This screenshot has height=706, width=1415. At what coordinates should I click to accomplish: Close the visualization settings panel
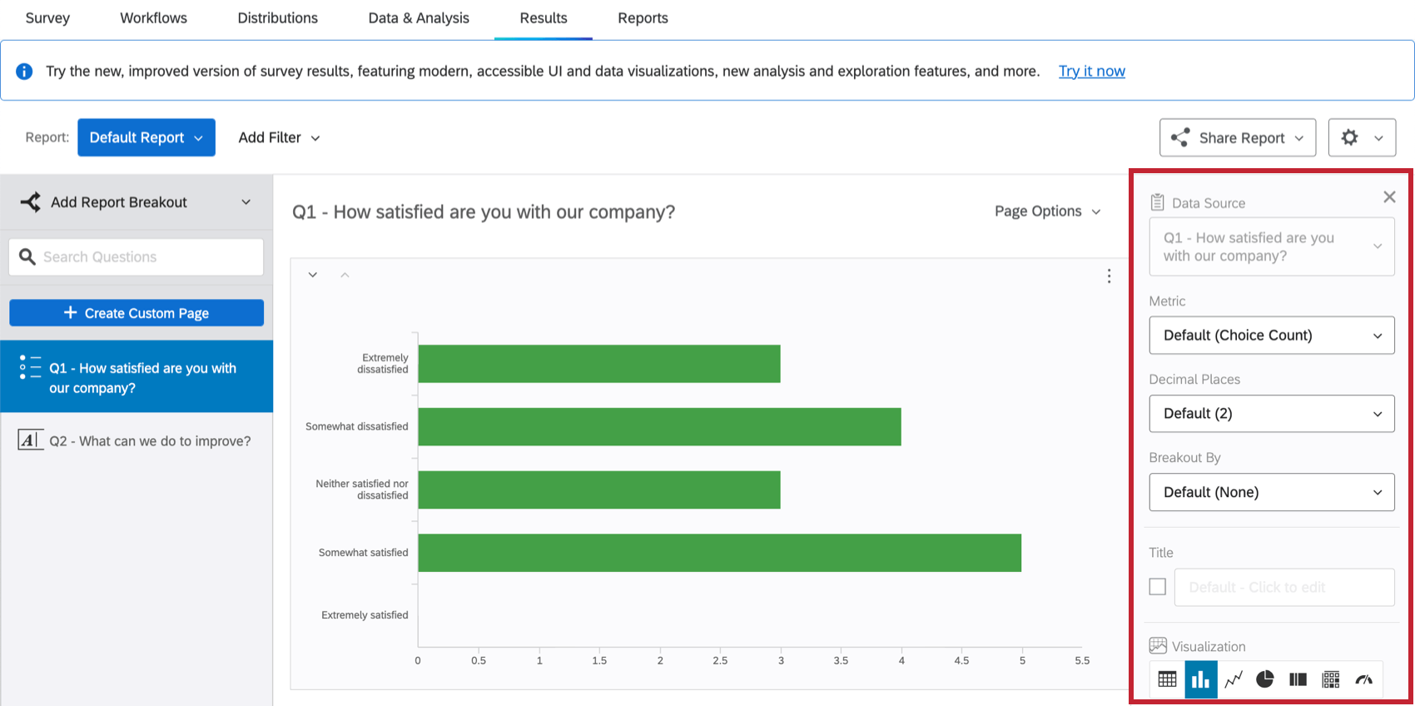[x=1389, y=197]
